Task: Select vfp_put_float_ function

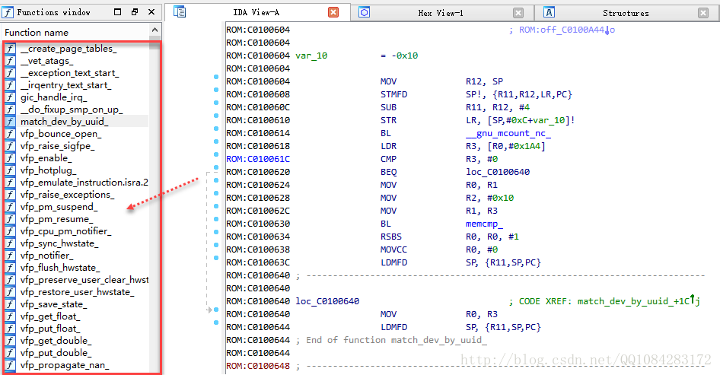Action: [50, 329]
